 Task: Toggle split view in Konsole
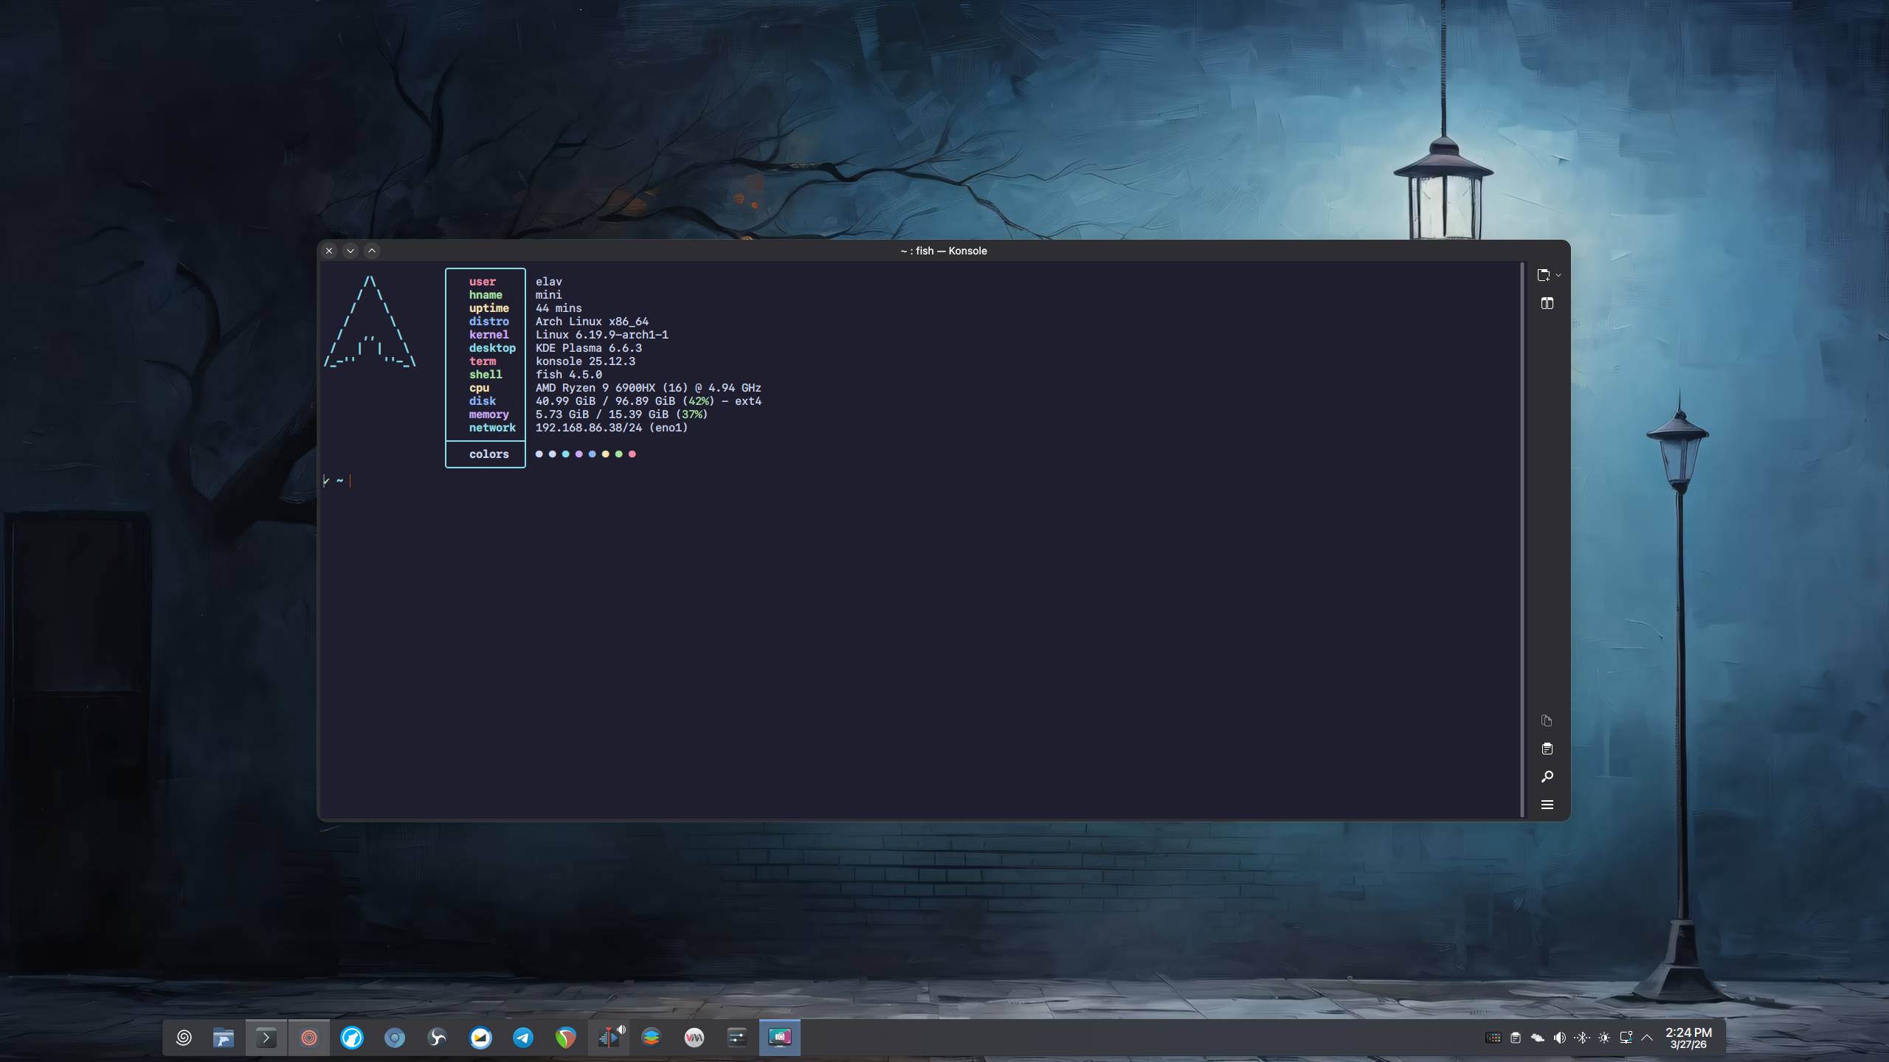(x=1547, y=303)
